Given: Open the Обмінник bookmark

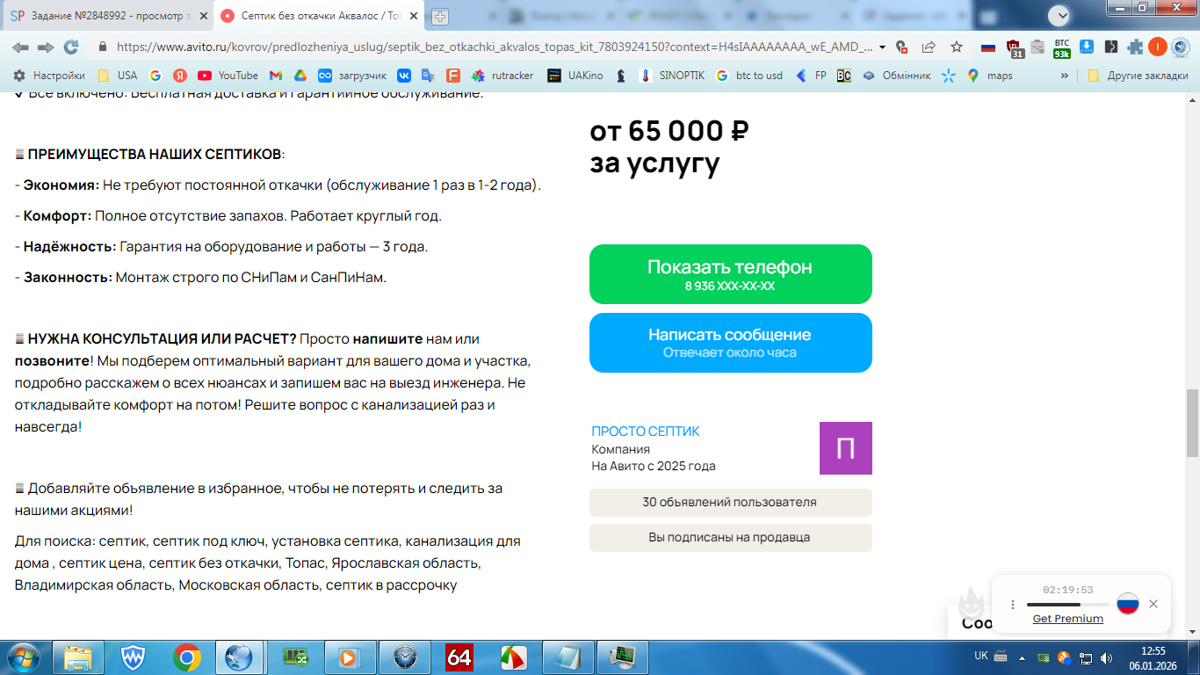Looking at the screenshot, I should 896,76.
